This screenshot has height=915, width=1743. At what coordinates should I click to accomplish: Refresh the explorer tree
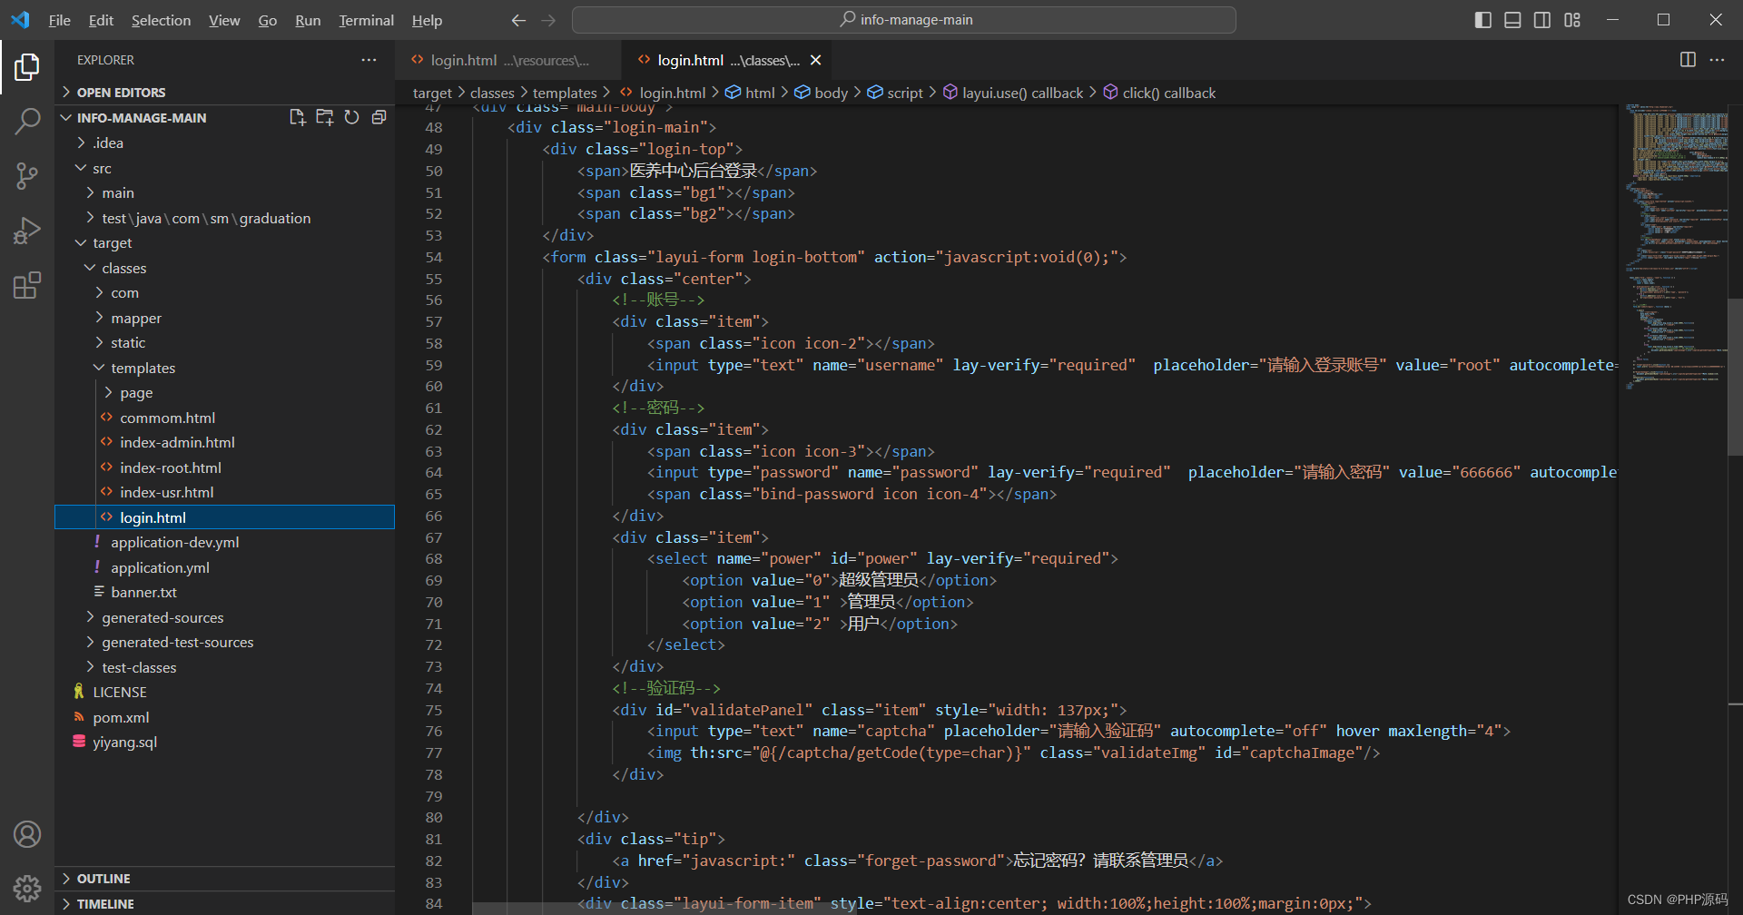click(352, 117)
